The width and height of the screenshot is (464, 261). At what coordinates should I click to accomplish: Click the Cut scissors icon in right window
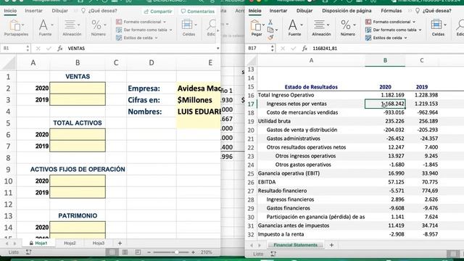(270, 22)
